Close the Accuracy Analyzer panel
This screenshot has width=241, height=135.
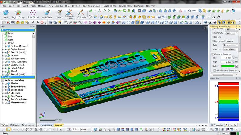pyautogui.click(x=239, y=27)
